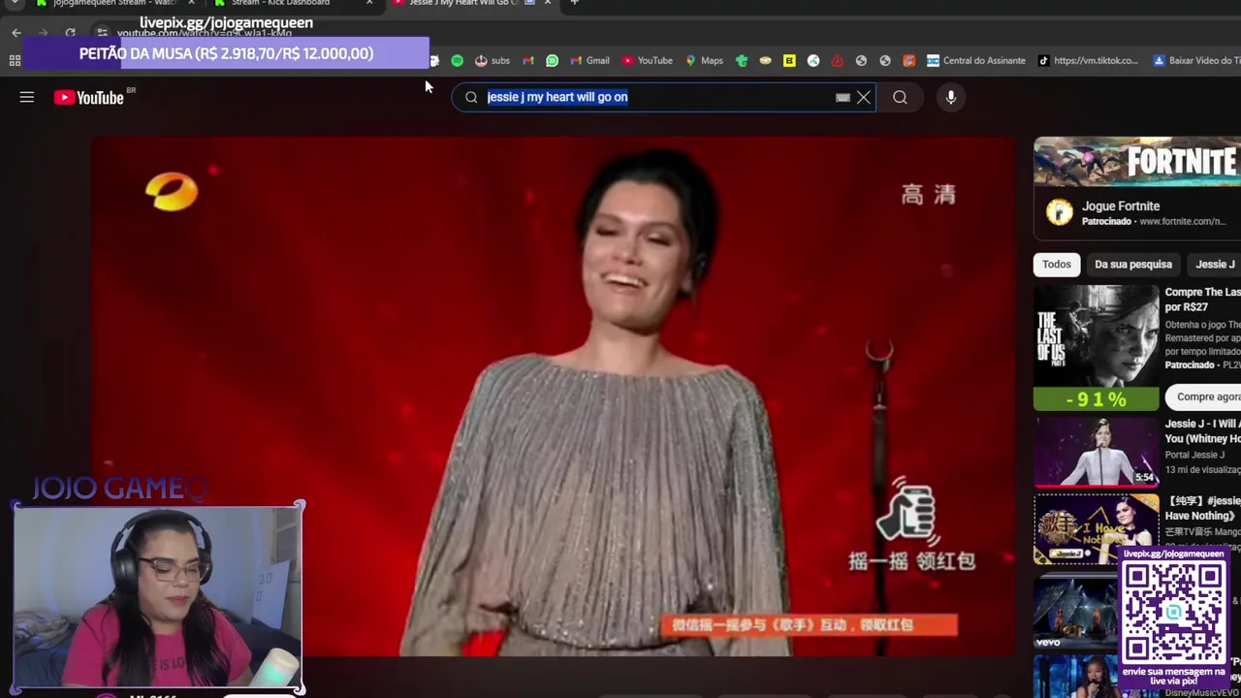Open the Gmail bookmark
The height and width of the screenshot is (698, 1241).
pyautogui.click(x=589, y=60)
